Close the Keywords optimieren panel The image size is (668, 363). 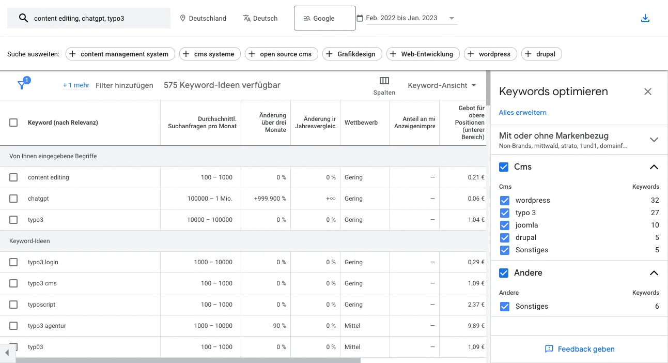point(648,91)
